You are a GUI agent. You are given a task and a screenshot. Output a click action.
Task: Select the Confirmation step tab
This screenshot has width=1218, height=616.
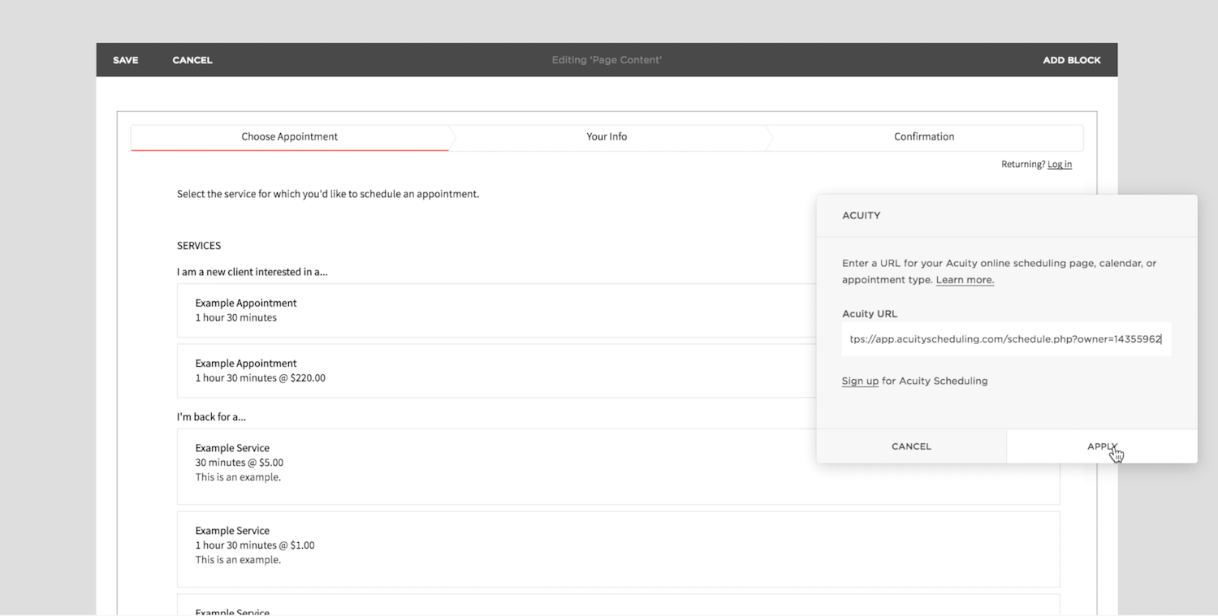click(x=924, y=137)
